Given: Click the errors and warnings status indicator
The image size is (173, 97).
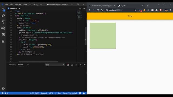Looking at the screenshot, I should click(5, 93).
